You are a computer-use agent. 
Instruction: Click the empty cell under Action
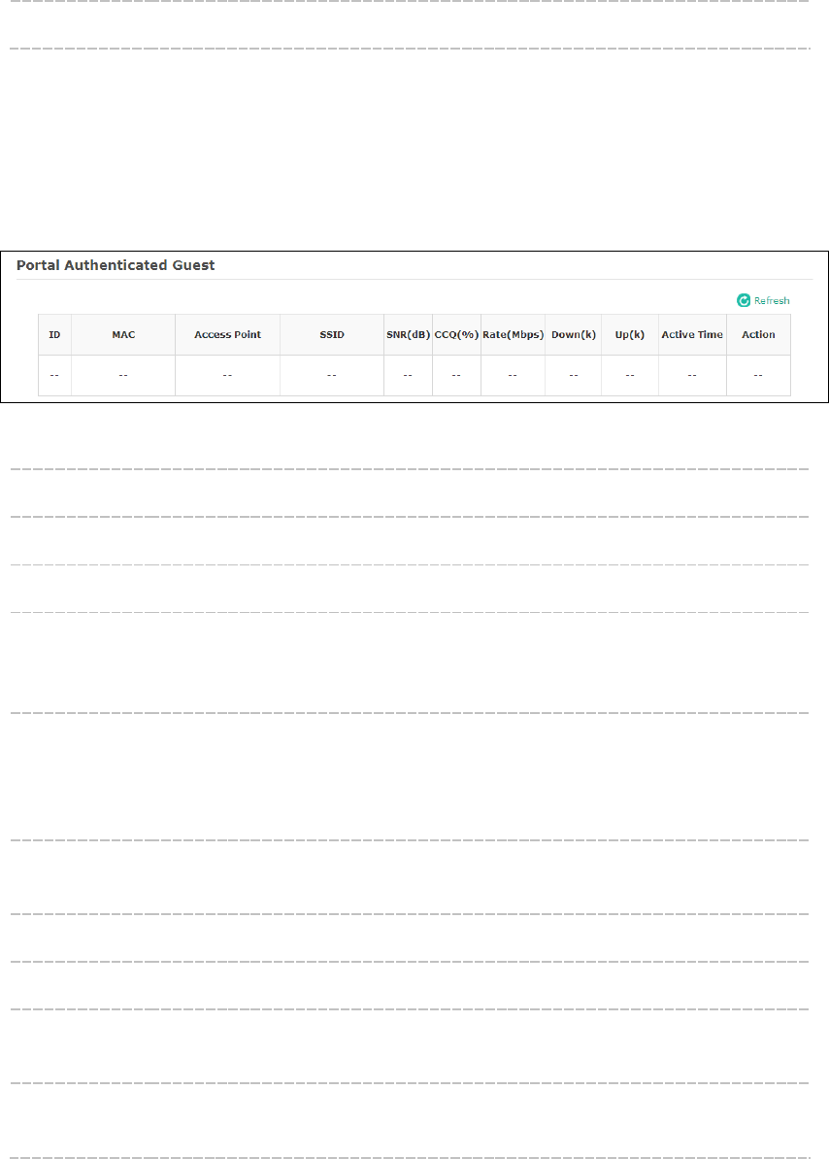758,376
